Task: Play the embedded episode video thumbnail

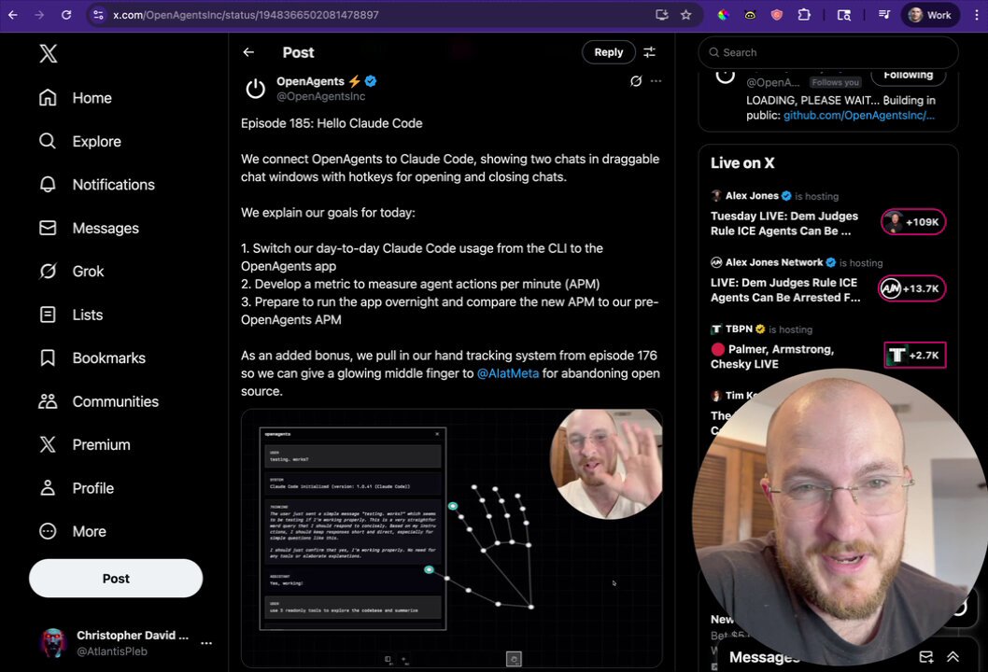Action: pos(451,539)
